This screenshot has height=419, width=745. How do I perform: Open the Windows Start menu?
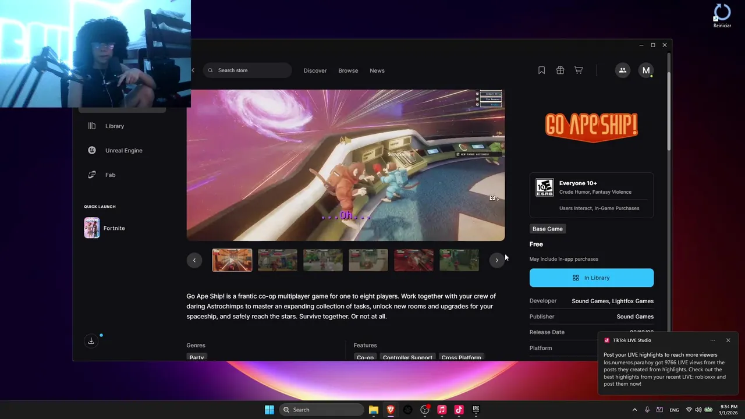(269, 410)
